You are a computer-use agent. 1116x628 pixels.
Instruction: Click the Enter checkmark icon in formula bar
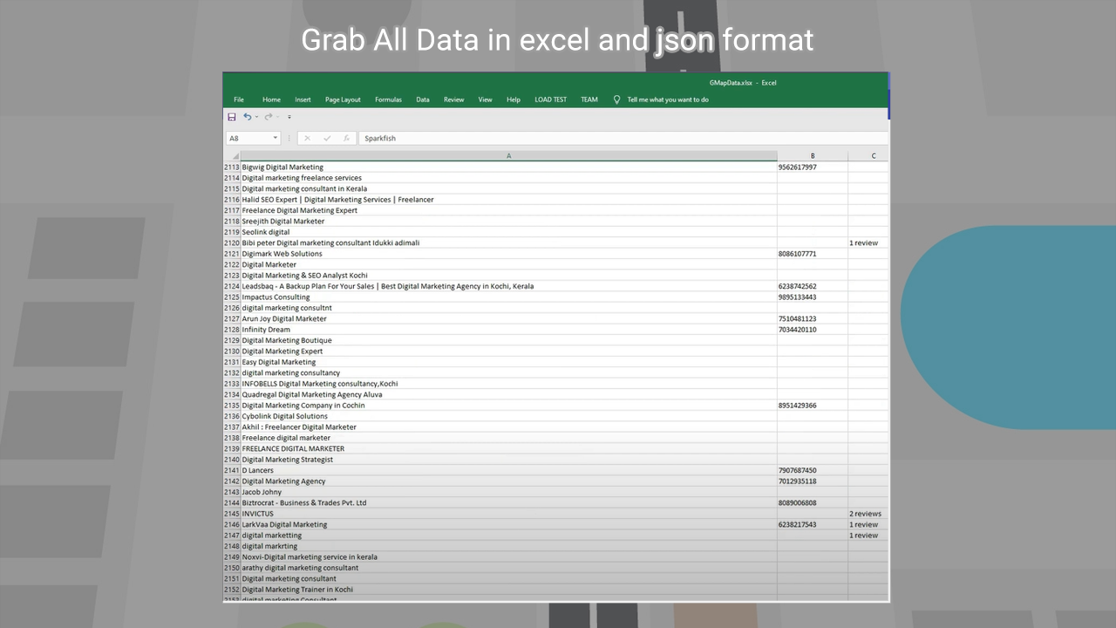coord(328,138)
